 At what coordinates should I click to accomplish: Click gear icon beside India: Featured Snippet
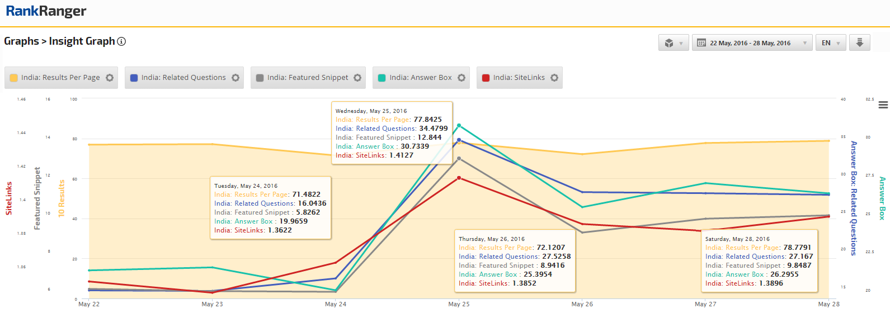click(357, 78)
